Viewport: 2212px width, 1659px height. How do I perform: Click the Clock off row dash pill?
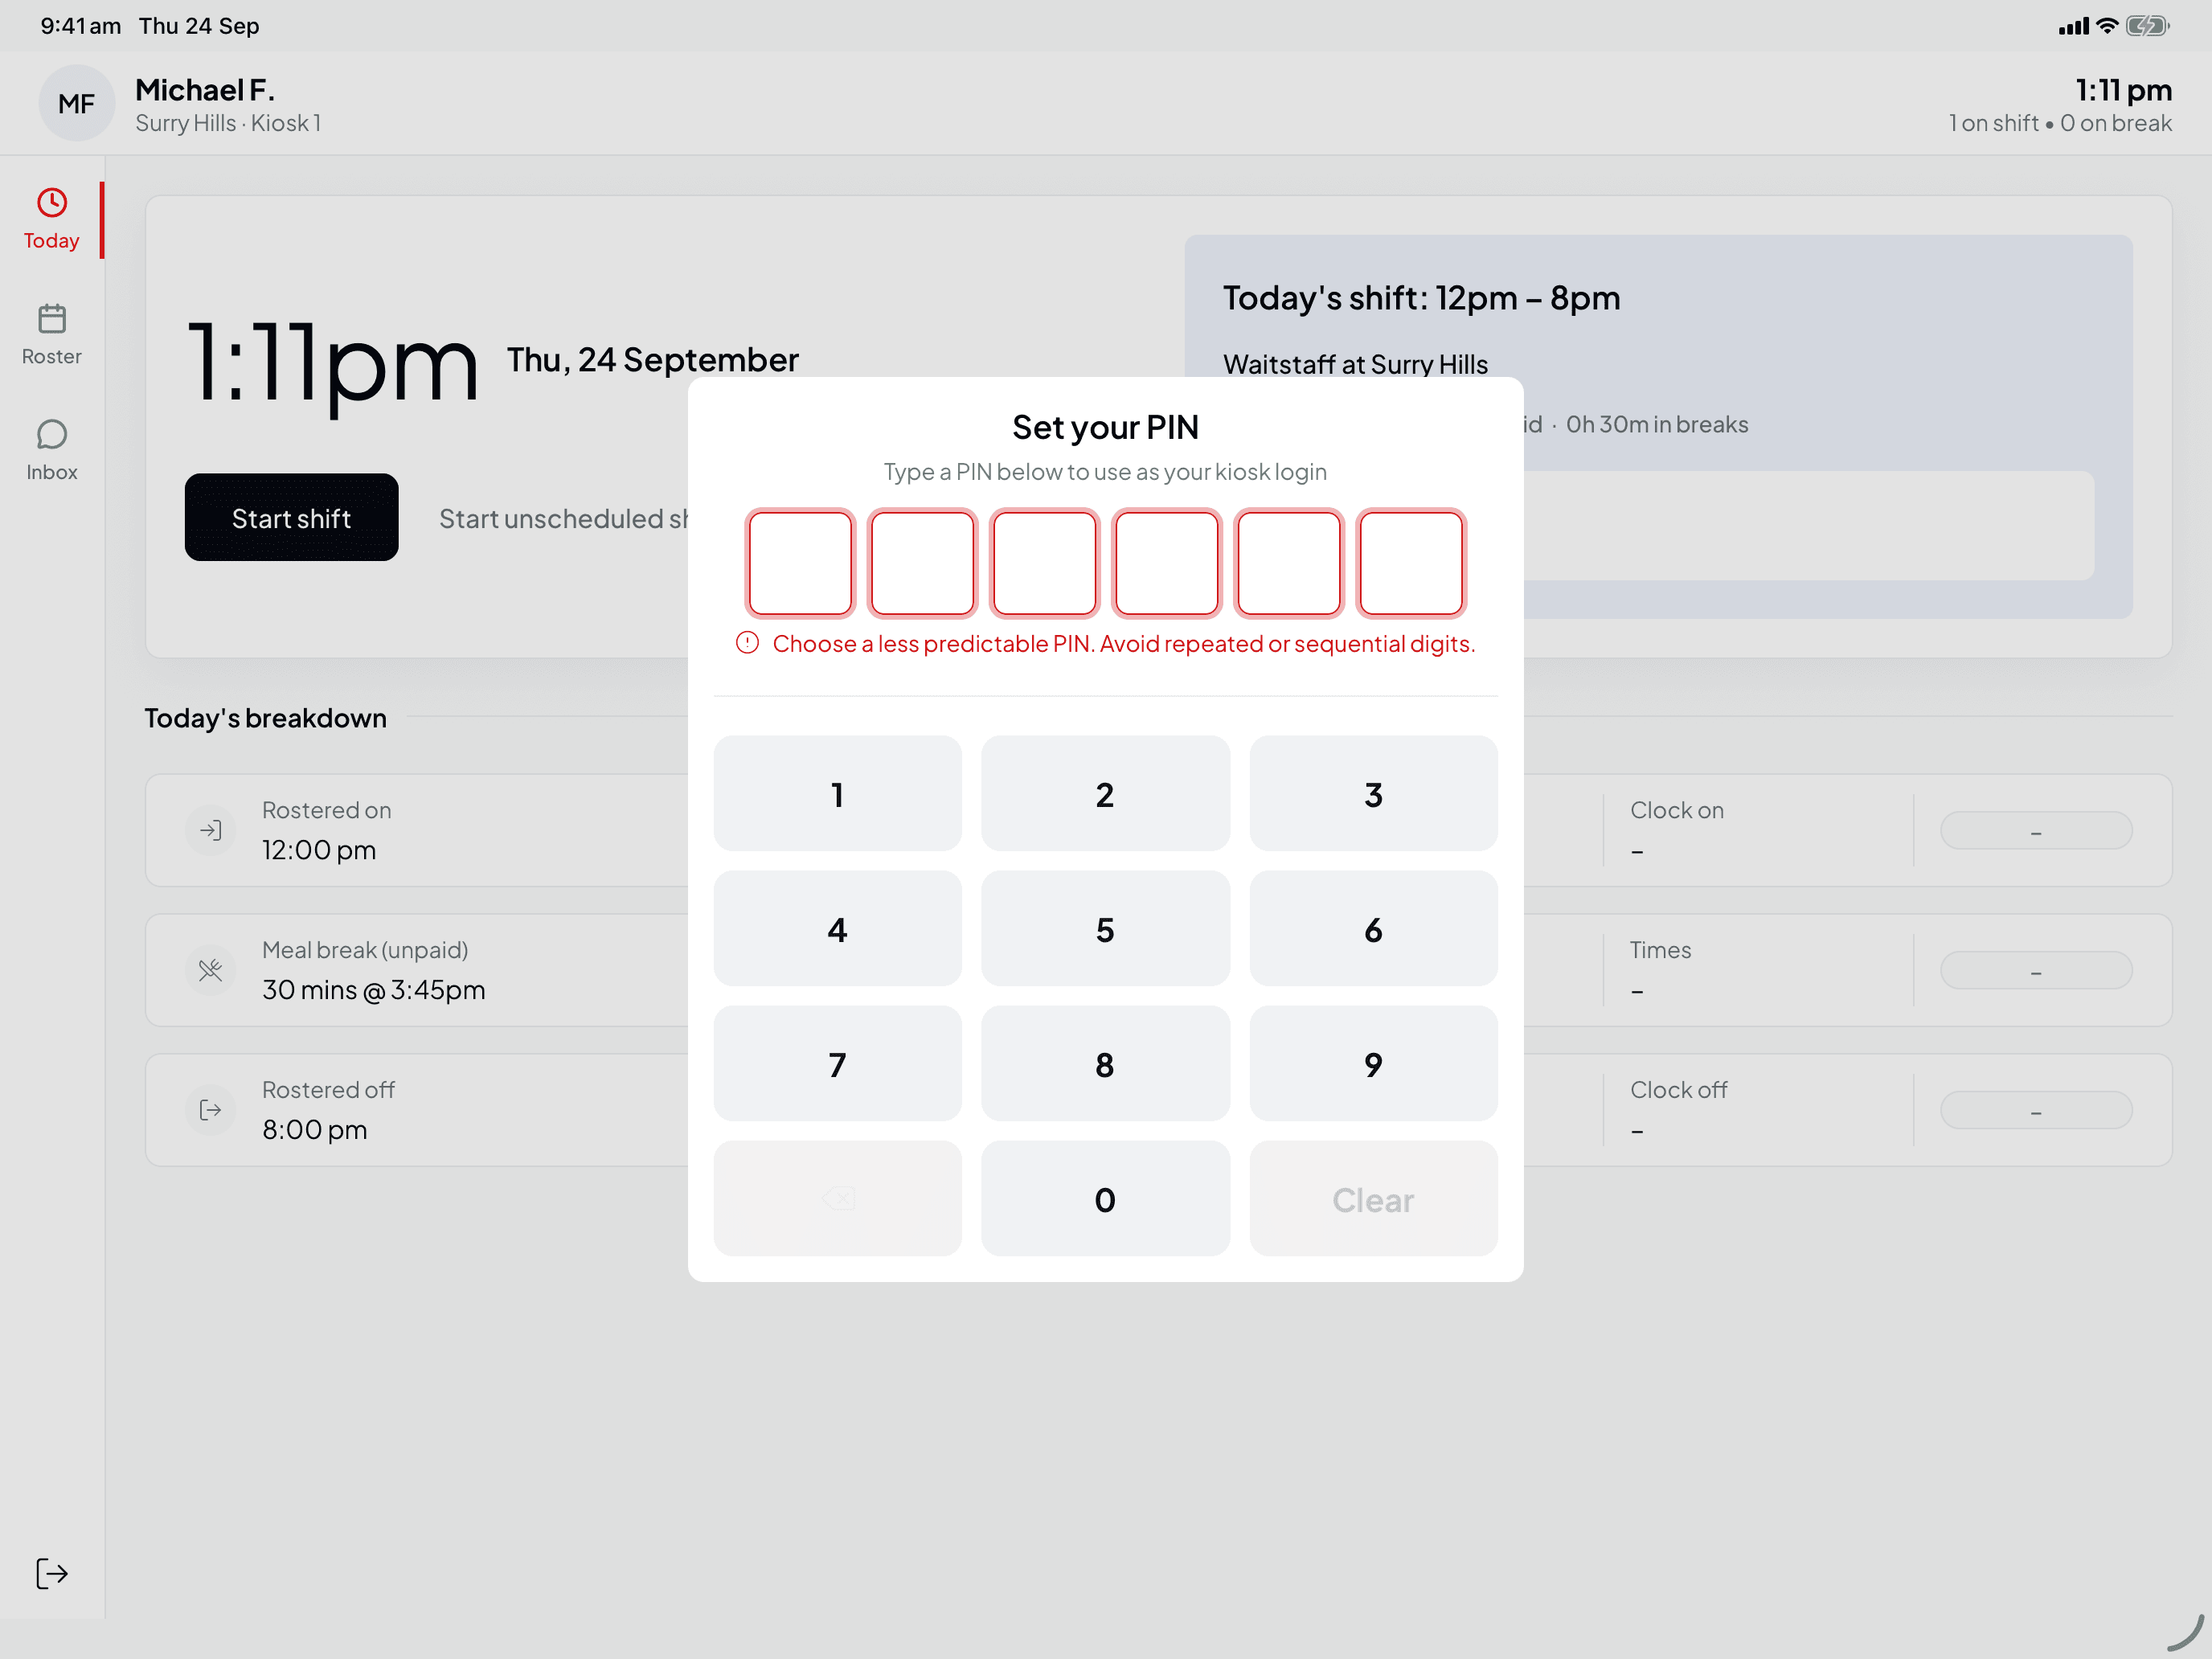2036,1110
